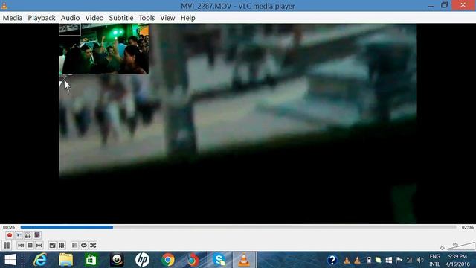
Task: Stop the playback
Action: [30, 245]
